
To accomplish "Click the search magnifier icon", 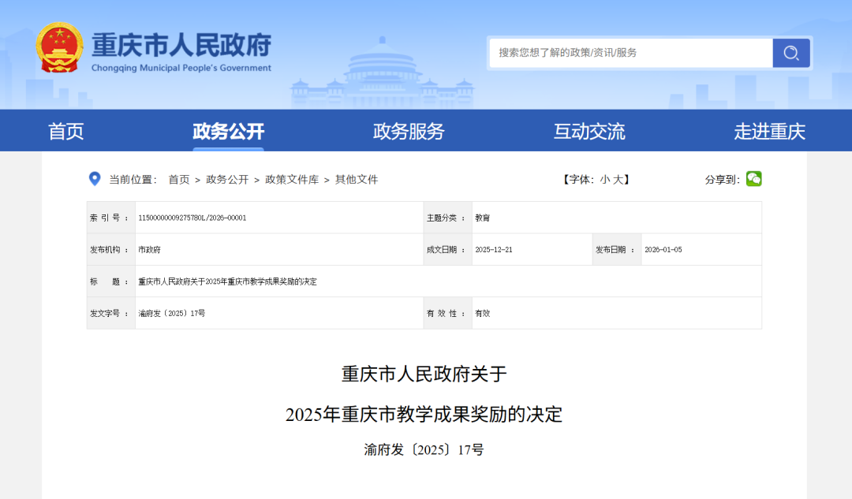I will click(x=790, y=53).
